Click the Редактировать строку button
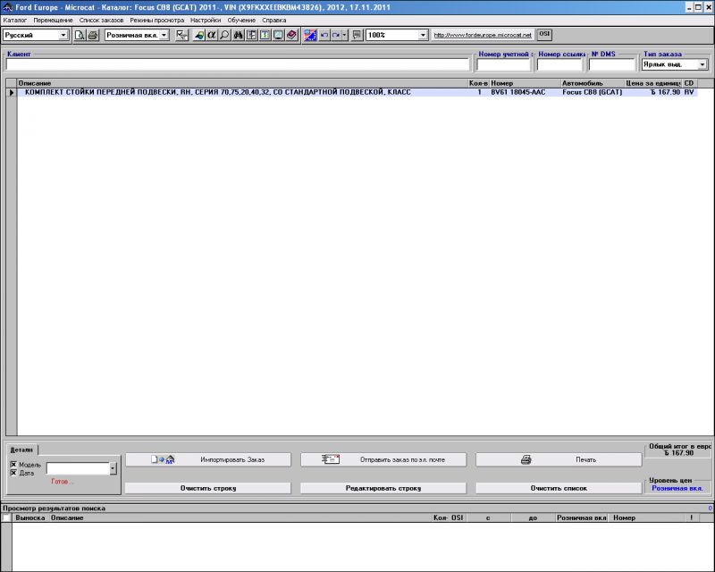The width and height of the screenshot is (715, 572). tap(383, 488)
